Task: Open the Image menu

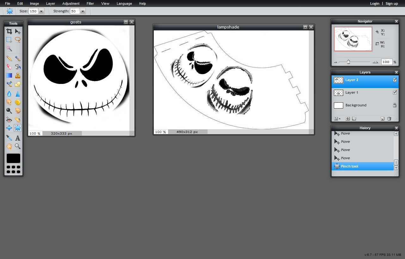Action: (x=34, y=3)
